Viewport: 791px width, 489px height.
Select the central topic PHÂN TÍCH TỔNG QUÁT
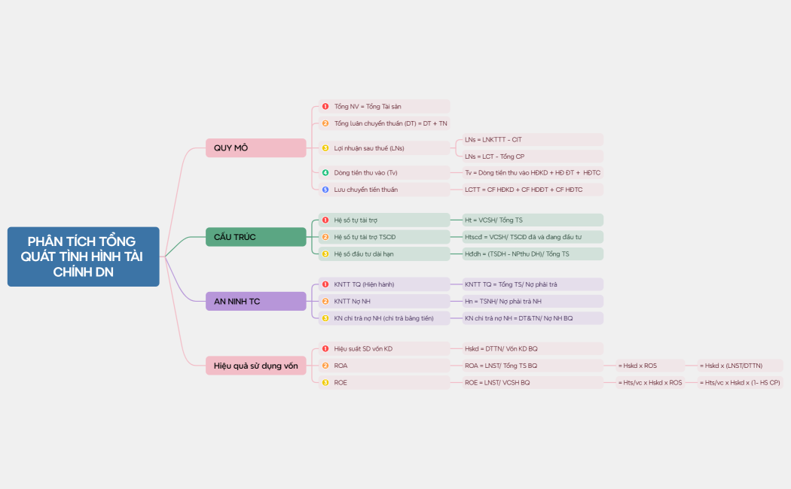point(84,257)
